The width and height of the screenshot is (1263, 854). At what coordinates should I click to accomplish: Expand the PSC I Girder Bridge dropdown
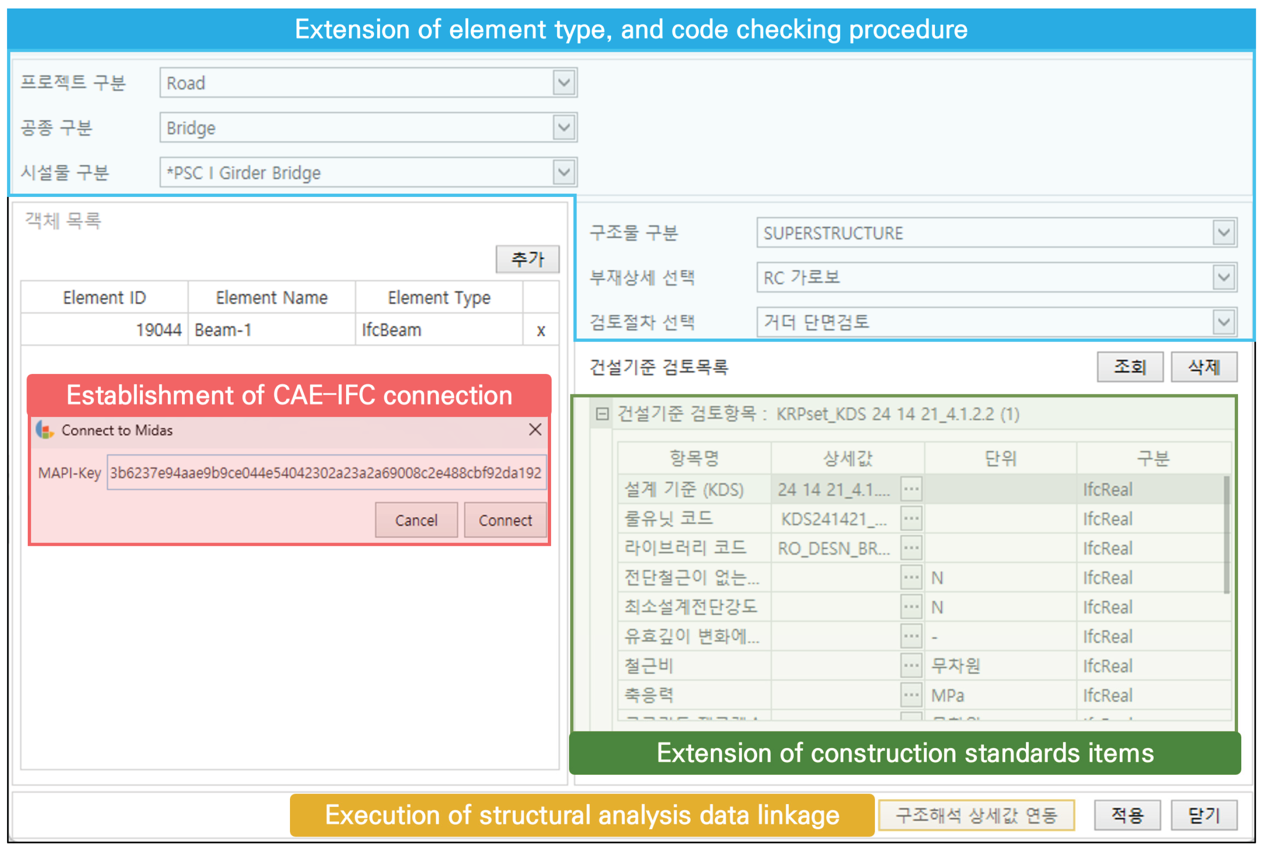point(564,173)
